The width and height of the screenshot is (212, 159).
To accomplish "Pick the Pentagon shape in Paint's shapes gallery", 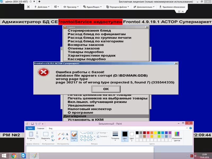I will point(85,140).
